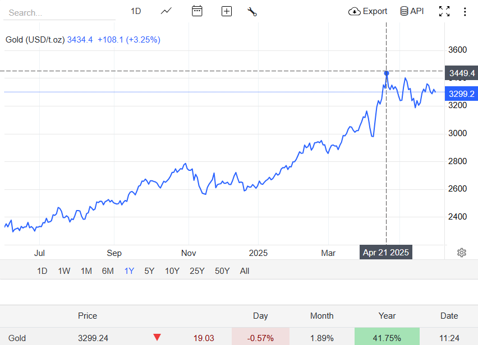Click the Nov x-axis label

click(189, 253)
